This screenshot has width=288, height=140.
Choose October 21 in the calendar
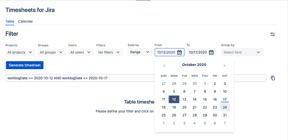[x=195, y=107]
